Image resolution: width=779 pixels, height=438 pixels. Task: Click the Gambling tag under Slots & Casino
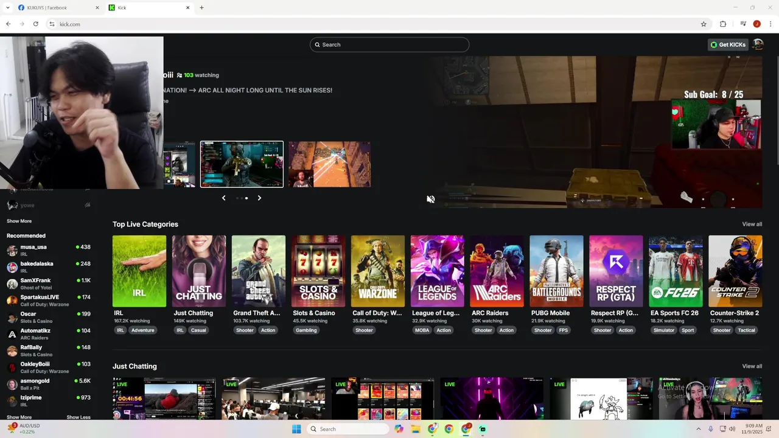pyautogui.click(x=306, y=330)
